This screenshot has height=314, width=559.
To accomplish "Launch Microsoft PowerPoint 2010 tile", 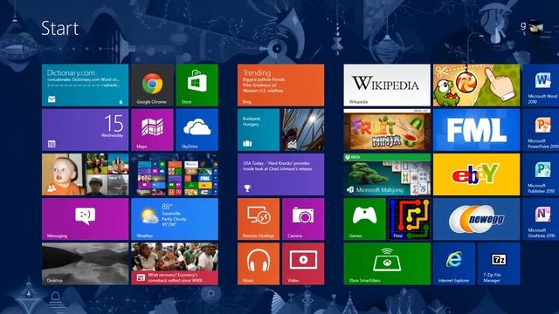I will pos(541,130).
